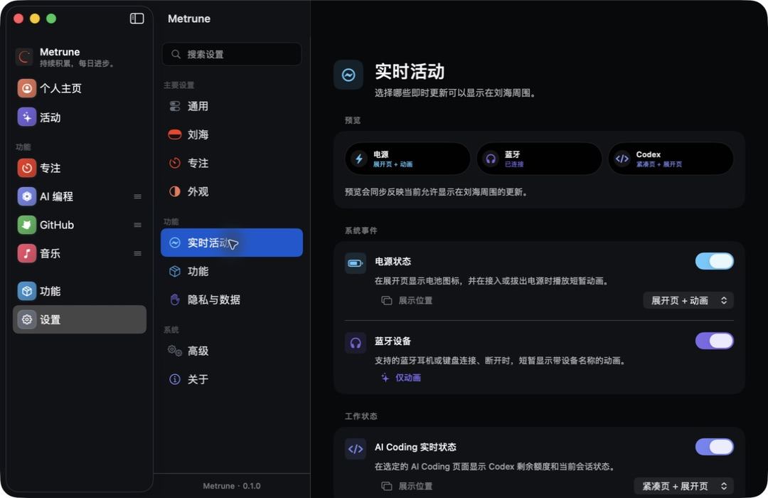Screen dimensions: 768x498
Task: Click the 工作状态 section heading
Action: (361, 416)
